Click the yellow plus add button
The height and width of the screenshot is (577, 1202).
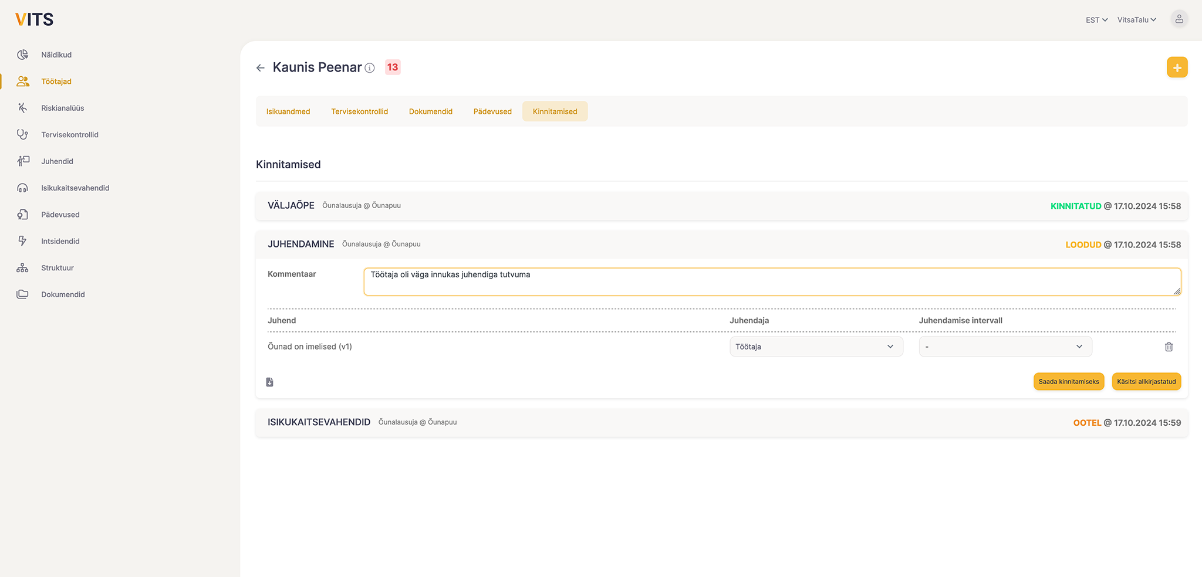tap(1177, 67)
